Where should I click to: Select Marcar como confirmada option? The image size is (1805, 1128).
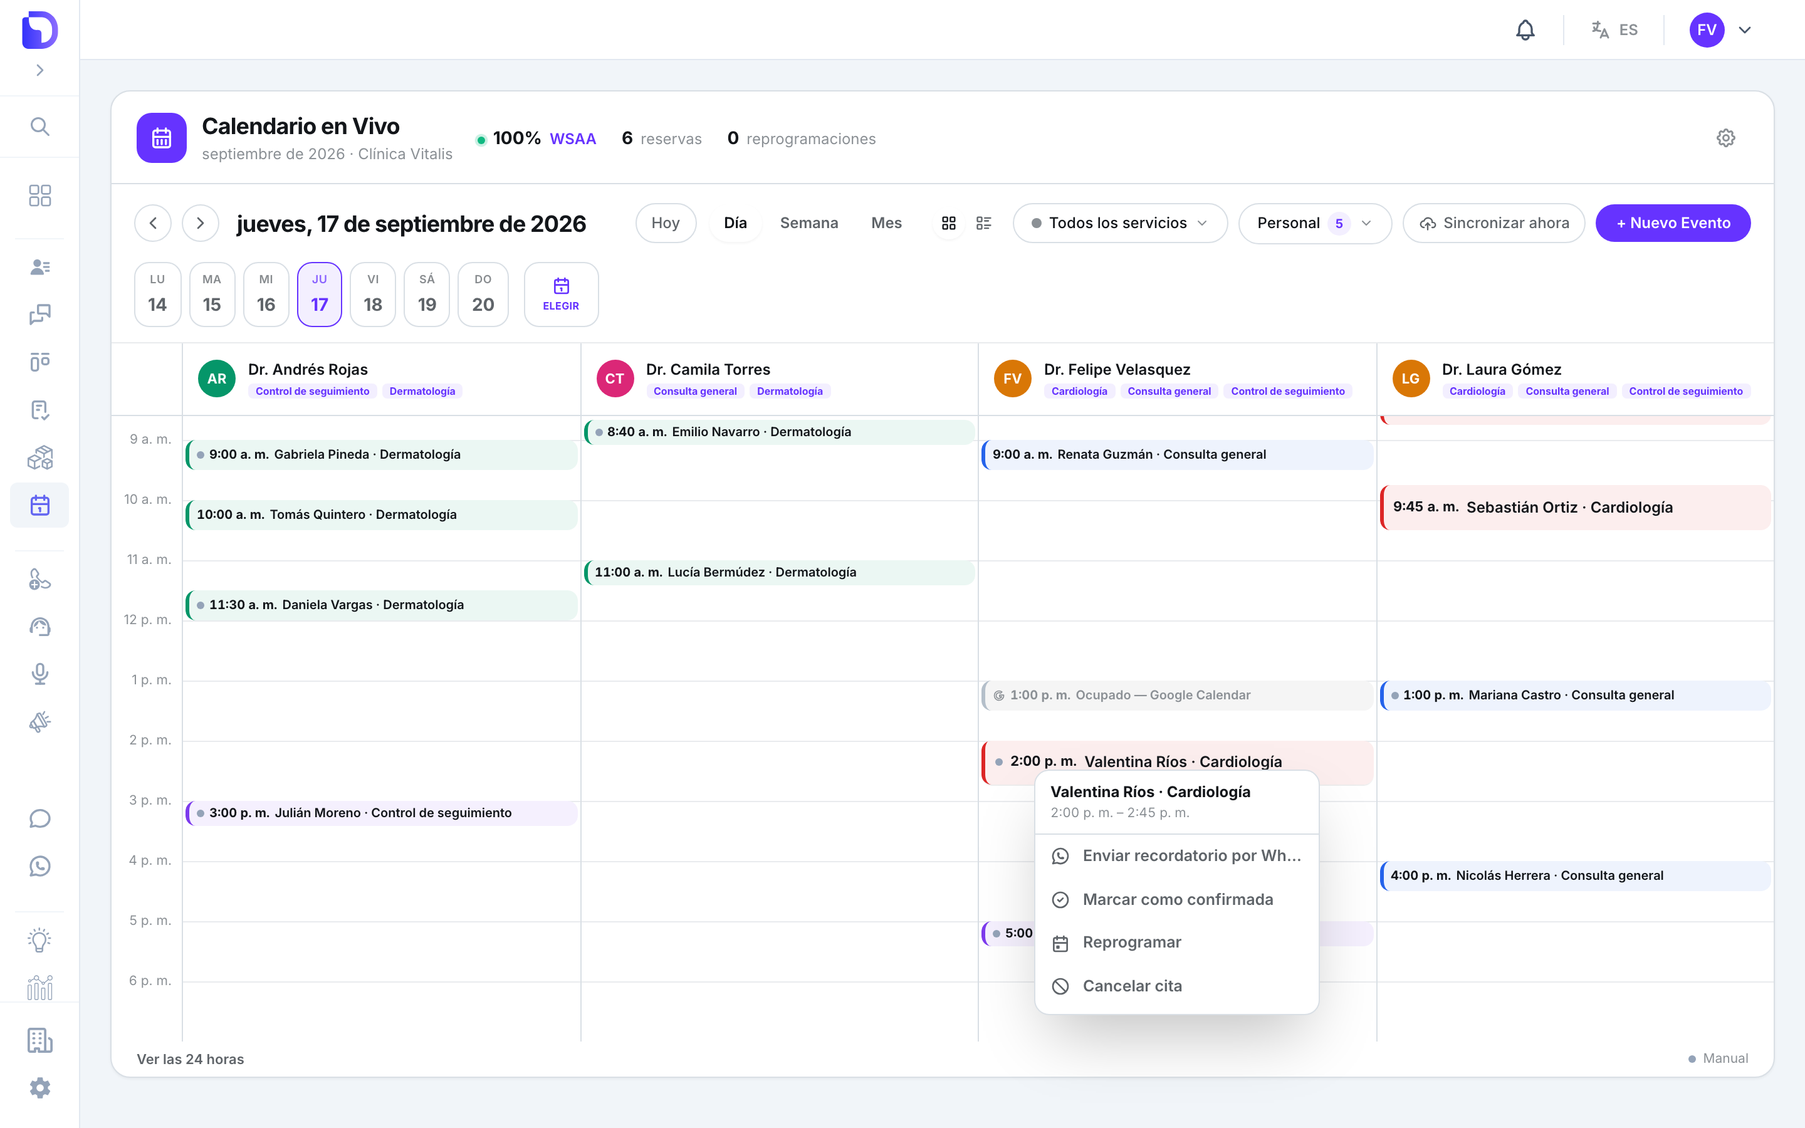(1177, 900)
